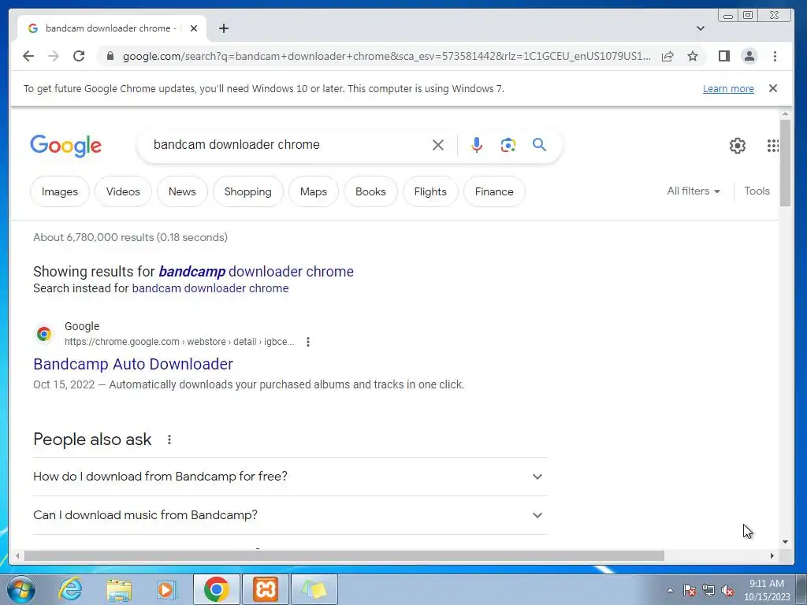Open the All filters dropdown

pyautogui.click(x=694, y=191)
